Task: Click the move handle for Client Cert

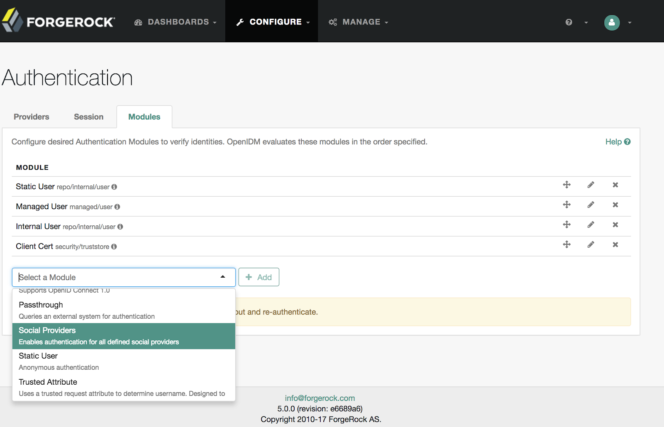Action: [x=566, y=244]
